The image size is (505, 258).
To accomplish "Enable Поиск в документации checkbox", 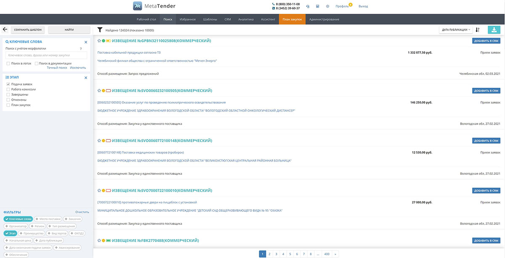I will coord(37,63).
